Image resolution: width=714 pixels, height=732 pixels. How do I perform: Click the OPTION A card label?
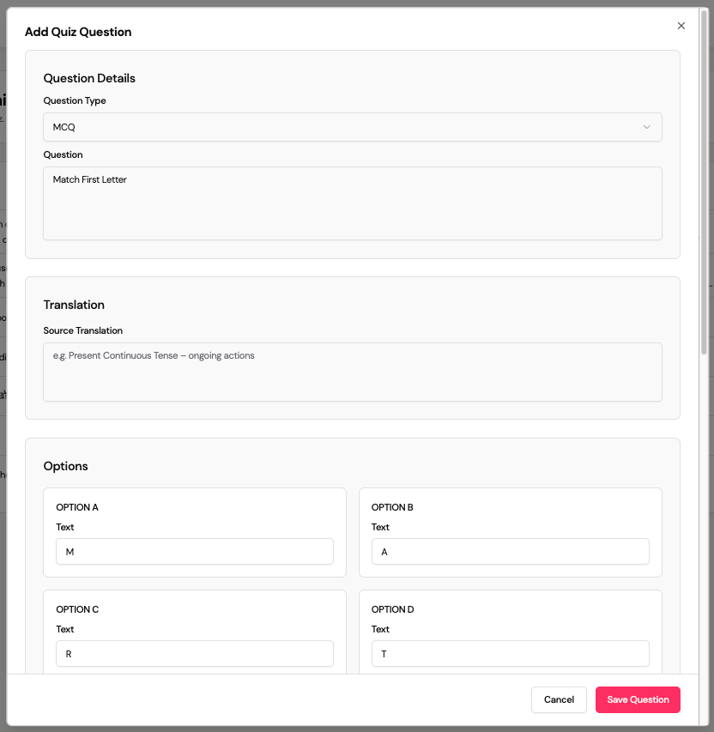tap(77, 507)
